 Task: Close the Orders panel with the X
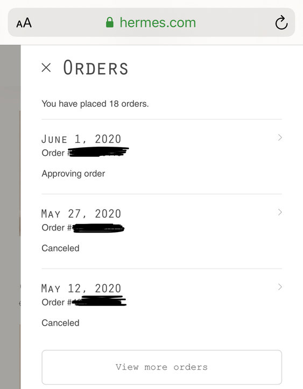point(46,68)
